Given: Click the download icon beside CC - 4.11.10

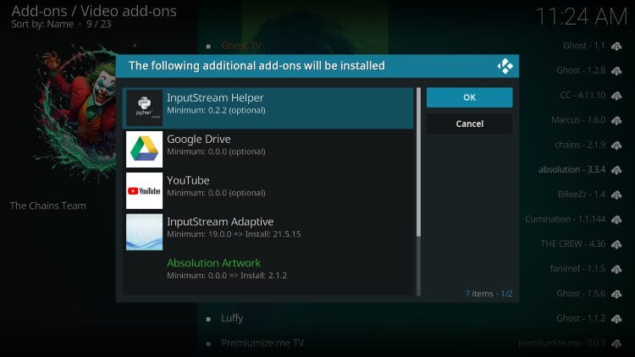Looking at the screenshot, I should [x=616, y=96].
